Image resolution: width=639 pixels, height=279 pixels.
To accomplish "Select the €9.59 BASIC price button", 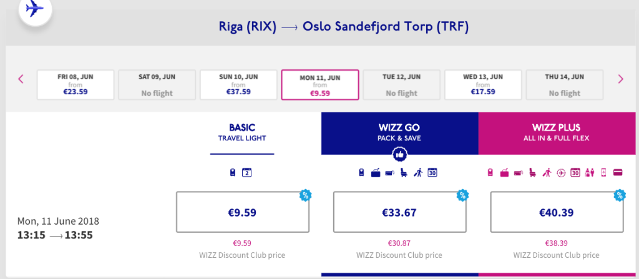I will click(242, 212).
